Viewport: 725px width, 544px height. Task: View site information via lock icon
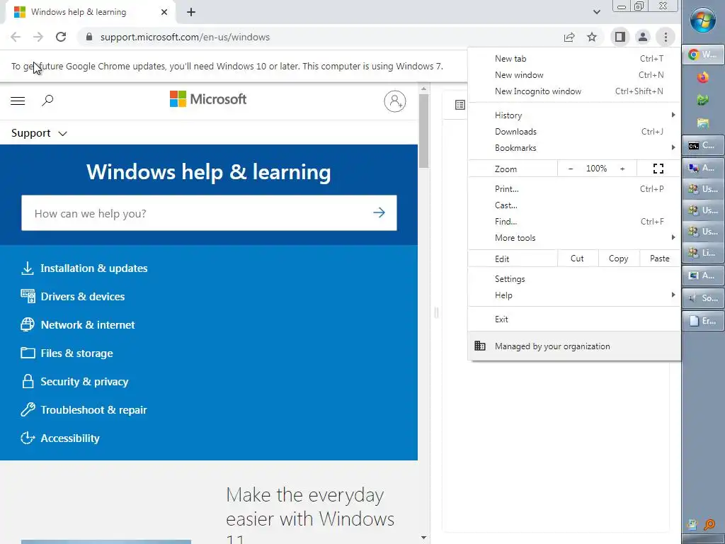coord(89,37)
